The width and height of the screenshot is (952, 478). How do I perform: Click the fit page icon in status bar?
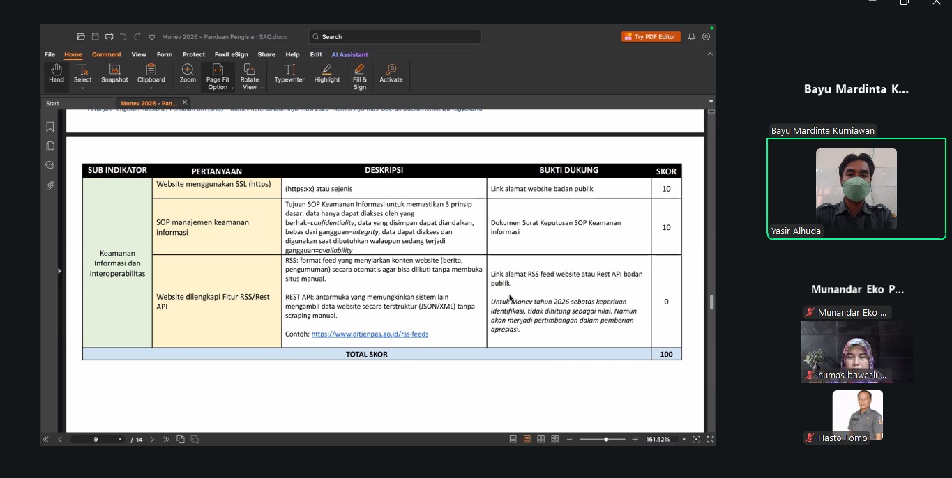tap(696, 440)
